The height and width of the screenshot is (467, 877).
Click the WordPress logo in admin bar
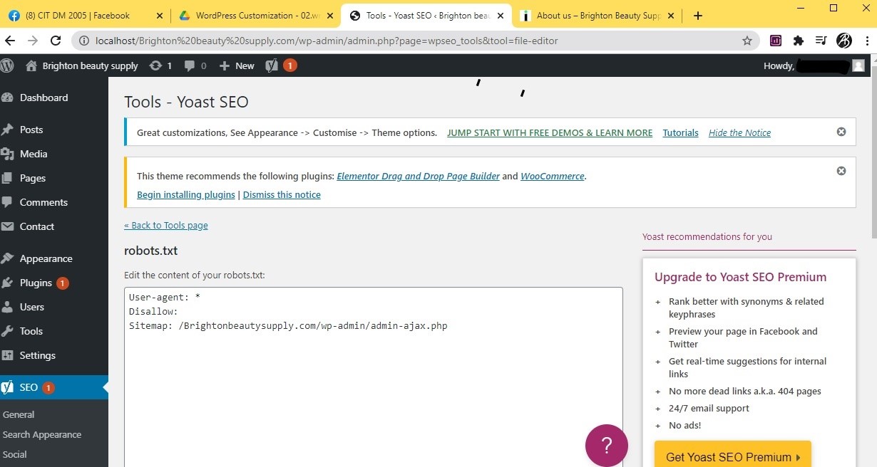tap(8, 65)
